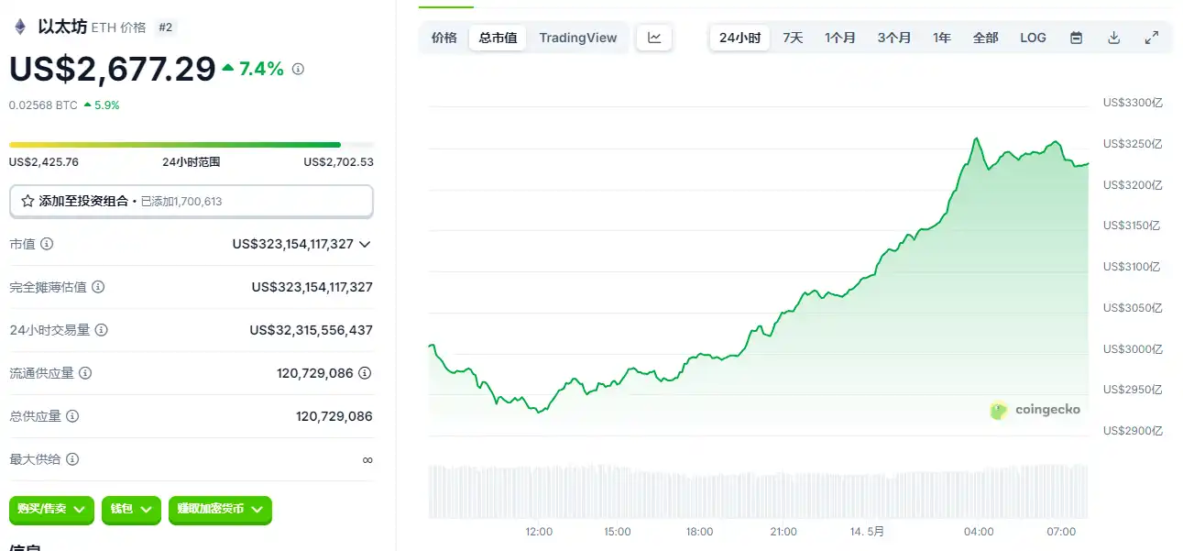Viewport: 1183px width, 551px height.
Task: Open the 钱包 dropdown menu
Action: [131, 510]
